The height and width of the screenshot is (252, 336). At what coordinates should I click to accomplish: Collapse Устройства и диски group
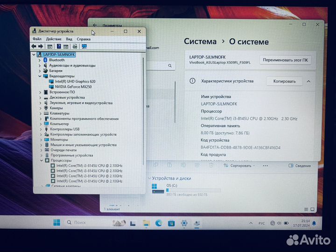coord(150,178)
